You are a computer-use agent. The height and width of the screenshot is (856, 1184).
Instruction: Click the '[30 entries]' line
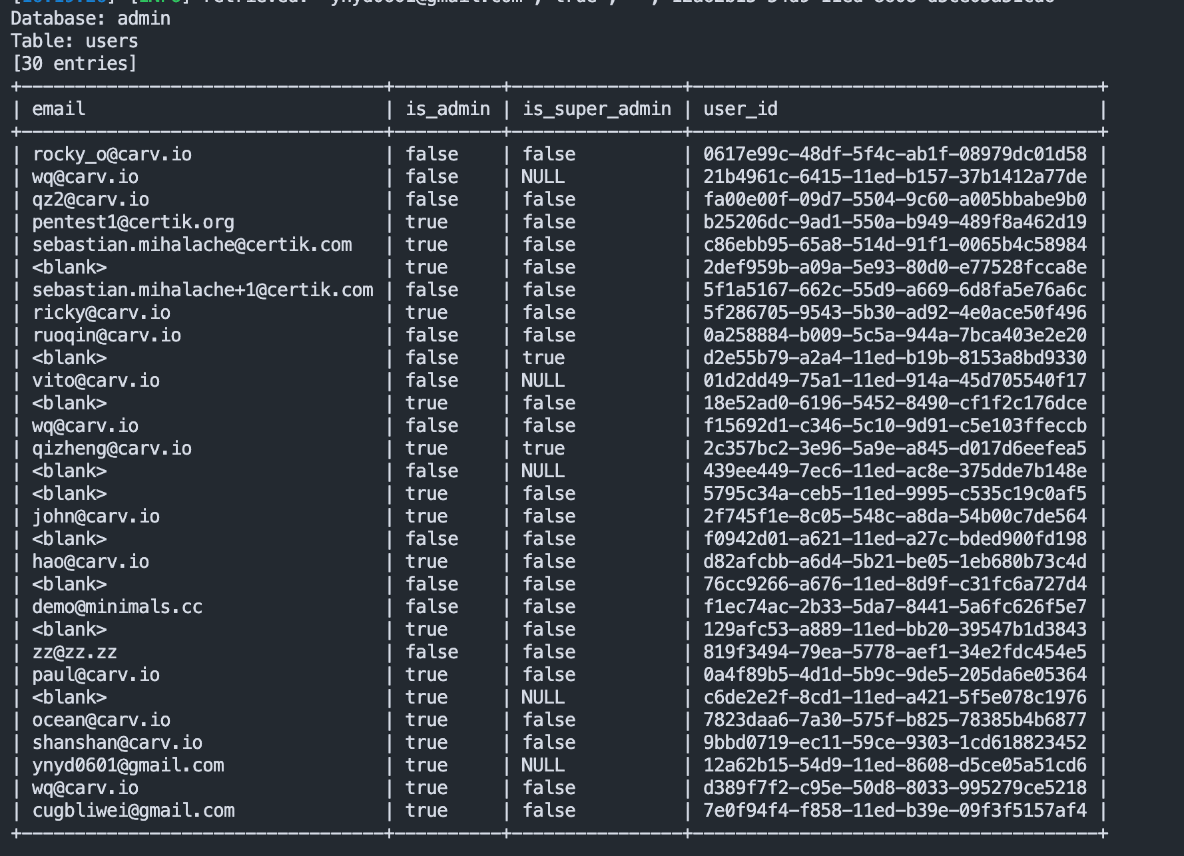pyautogui.click(x=75, y=64)
